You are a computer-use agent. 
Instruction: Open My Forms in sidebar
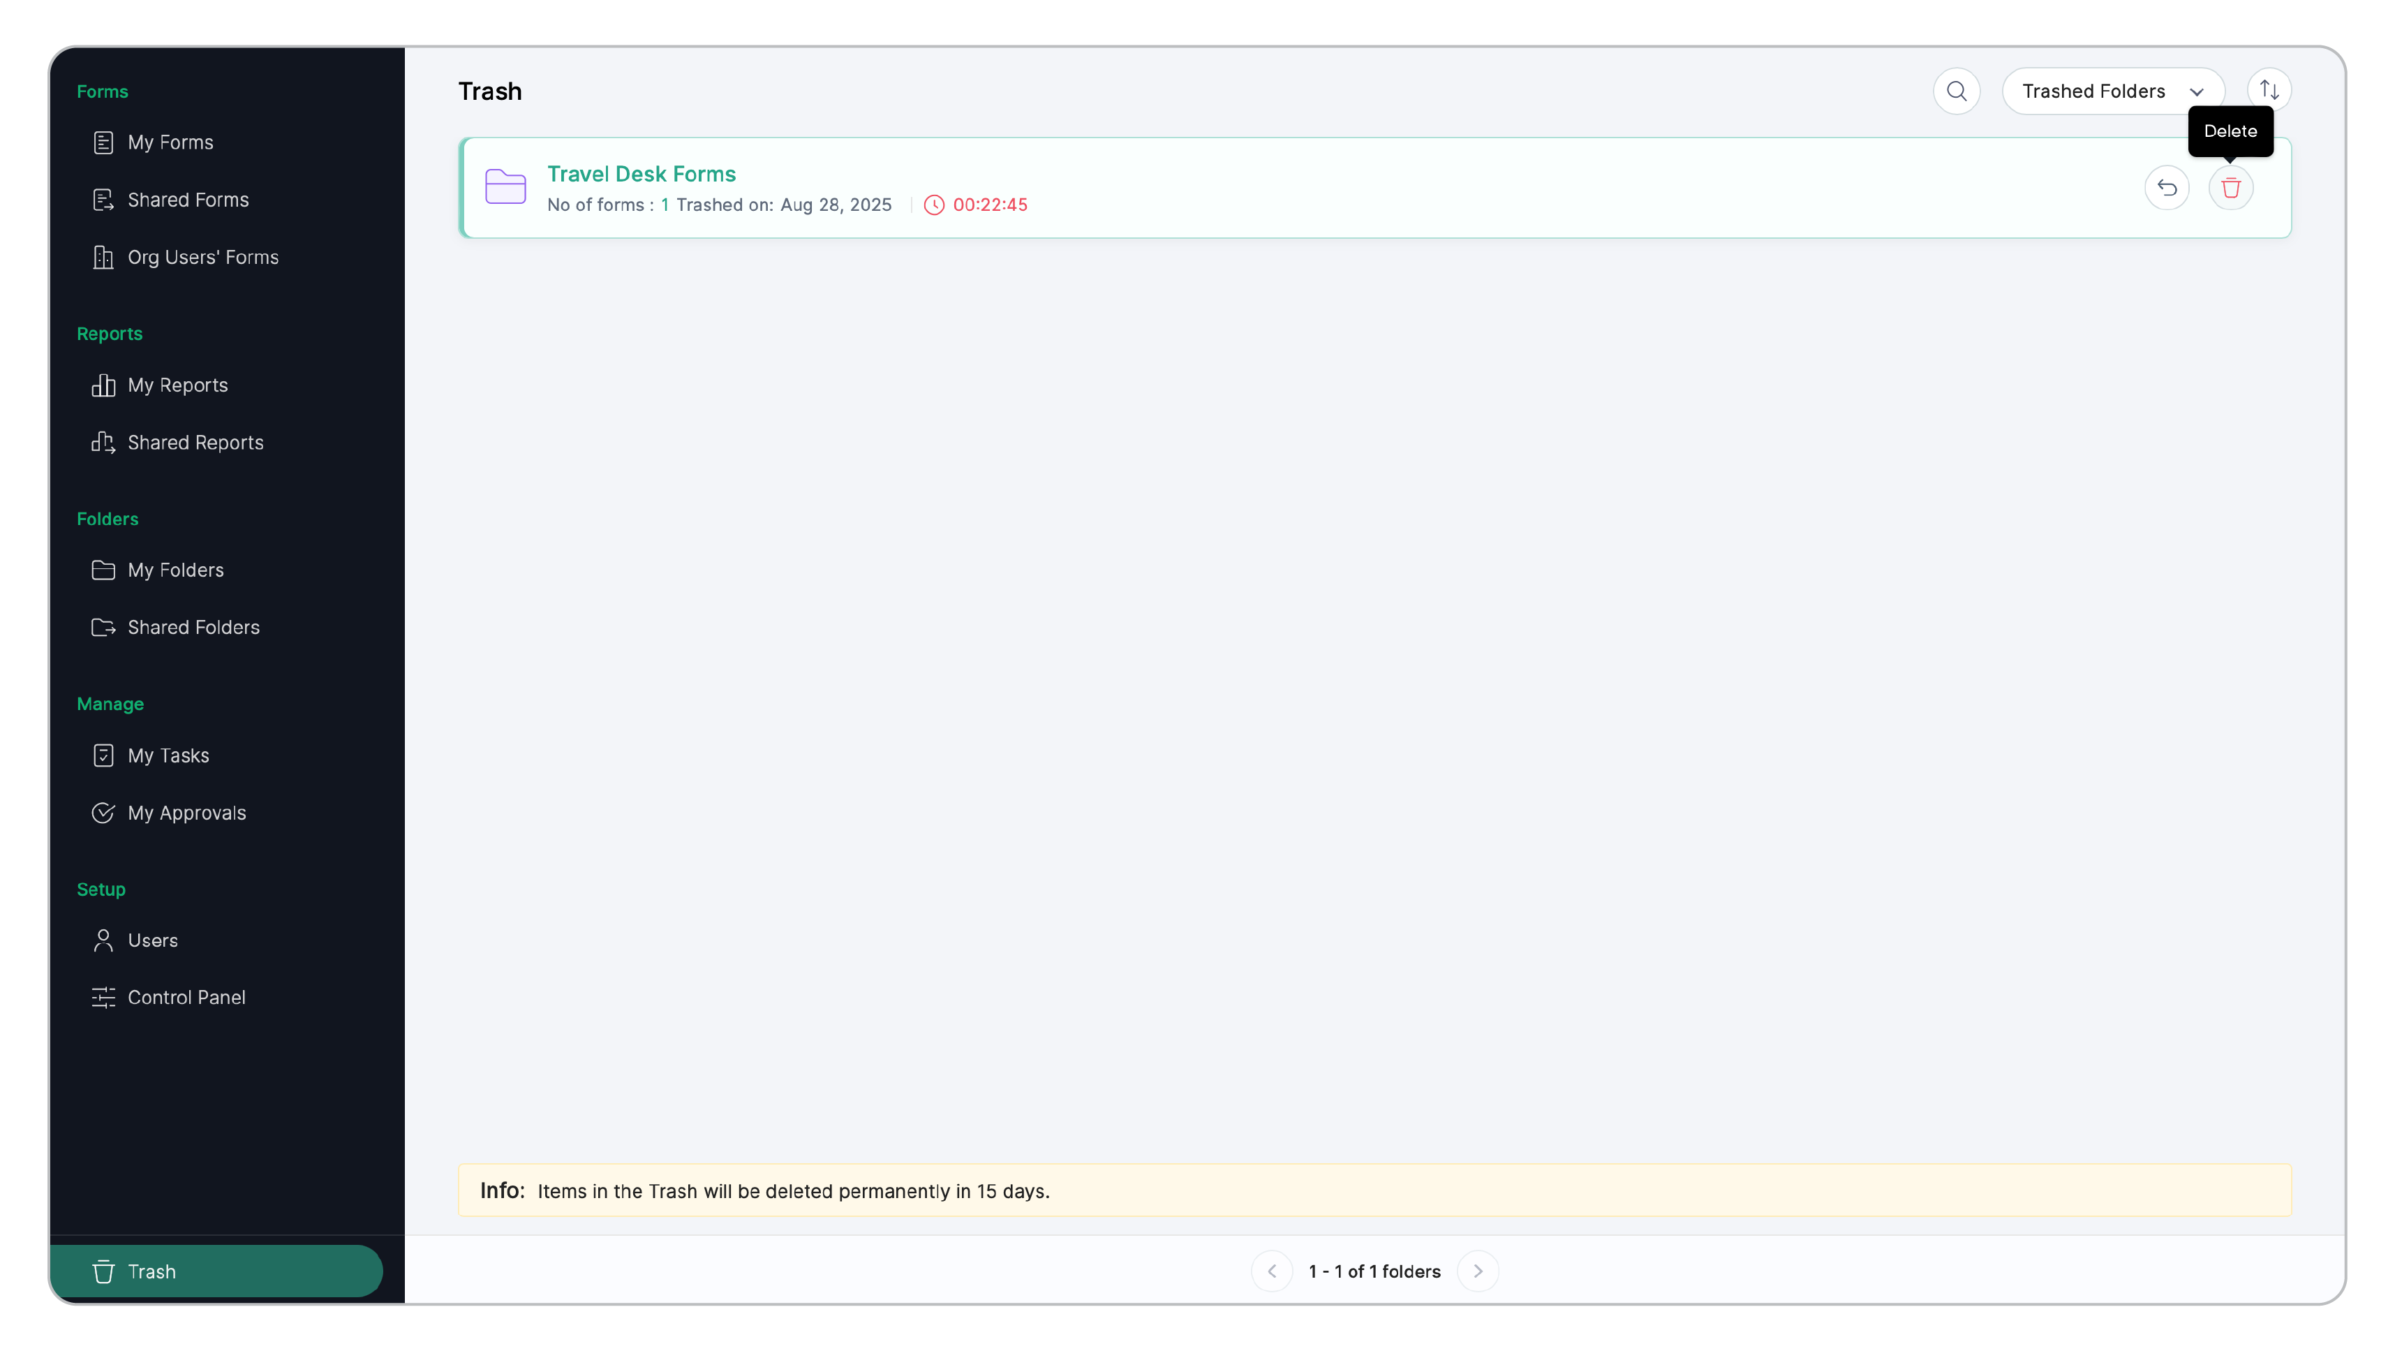(x=170, y=142)
